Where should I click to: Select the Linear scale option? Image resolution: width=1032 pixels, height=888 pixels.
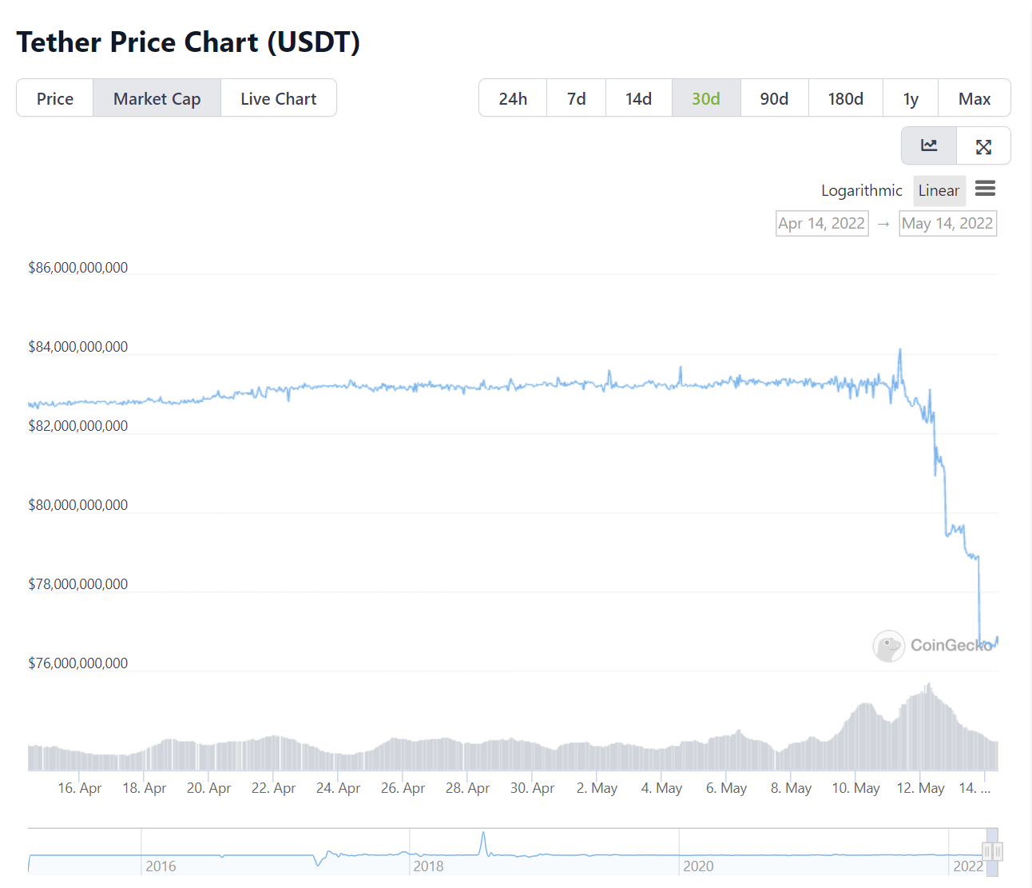point(939,190)
